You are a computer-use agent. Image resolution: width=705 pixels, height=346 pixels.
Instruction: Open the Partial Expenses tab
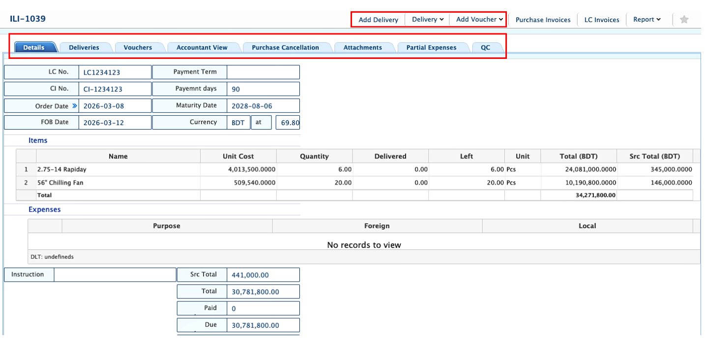(431, 48)
